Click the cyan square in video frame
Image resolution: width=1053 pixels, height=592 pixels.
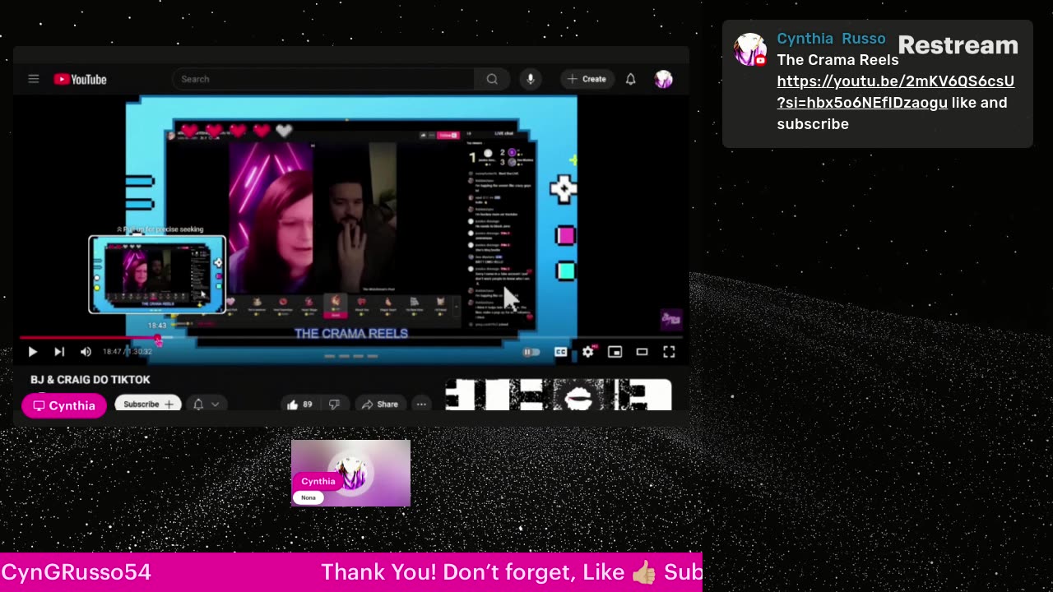(565, 271)
